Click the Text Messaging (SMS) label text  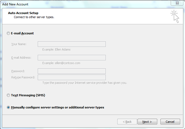click(28, 95)
